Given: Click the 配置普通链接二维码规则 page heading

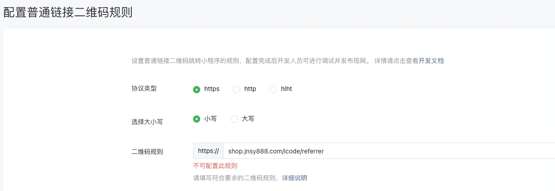Looking at the screenshot, I should [68, 12].
